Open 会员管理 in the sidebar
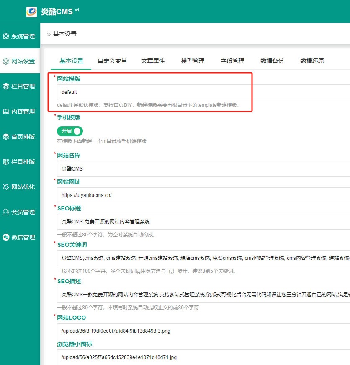 pyautogui.click(x=20, y=212)
